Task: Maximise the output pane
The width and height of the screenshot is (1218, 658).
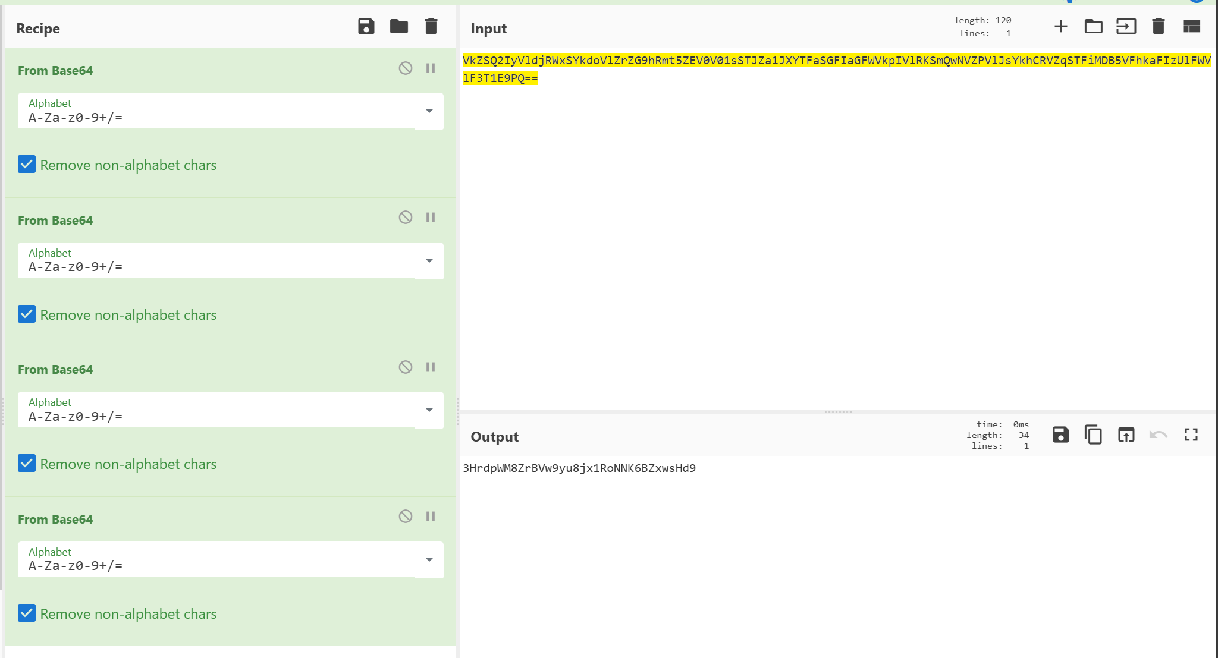Action: [1191, 435]
